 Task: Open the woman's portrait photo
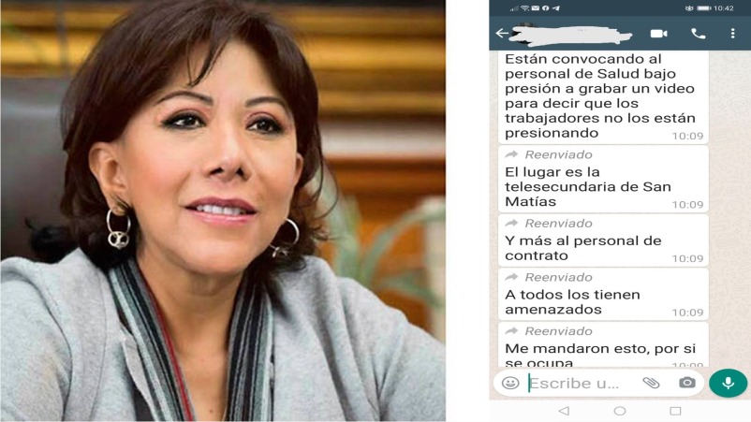pos(223,211)
